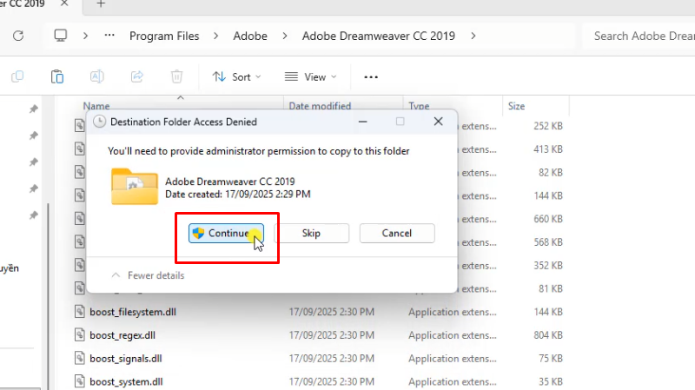Image resolution: width=695 pixels, height=390 pixels.
Task: Open the View dropdown menu
Action: click(310, 77)
